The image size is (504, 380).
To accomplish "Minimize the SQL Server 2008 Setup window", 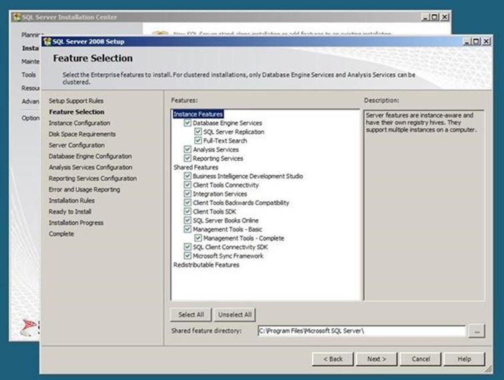I will tap(467, 41).
